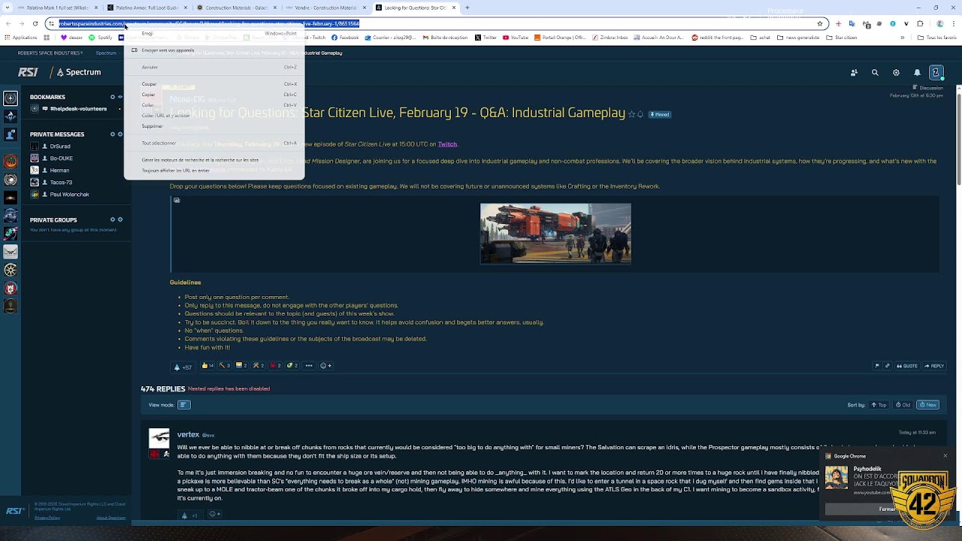Dismiss the Google Chrome notification with its X
The width and height of the screenshot is (962, 541).
[x=945, y=456]
